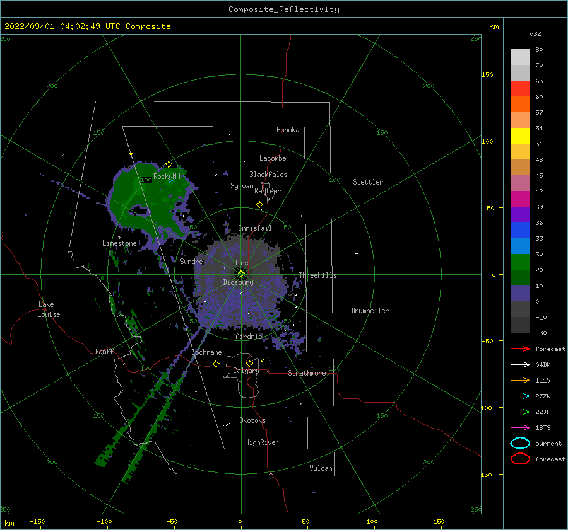Click the green 22JP arrow icon
Viewport: 568px width, 530px height.
[520, 412]
